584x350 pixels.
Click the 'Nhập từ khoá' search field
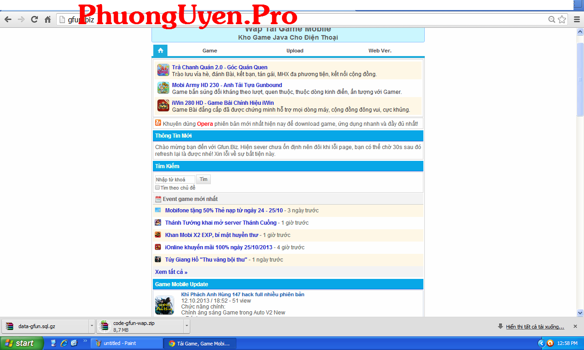coord(175,180)
